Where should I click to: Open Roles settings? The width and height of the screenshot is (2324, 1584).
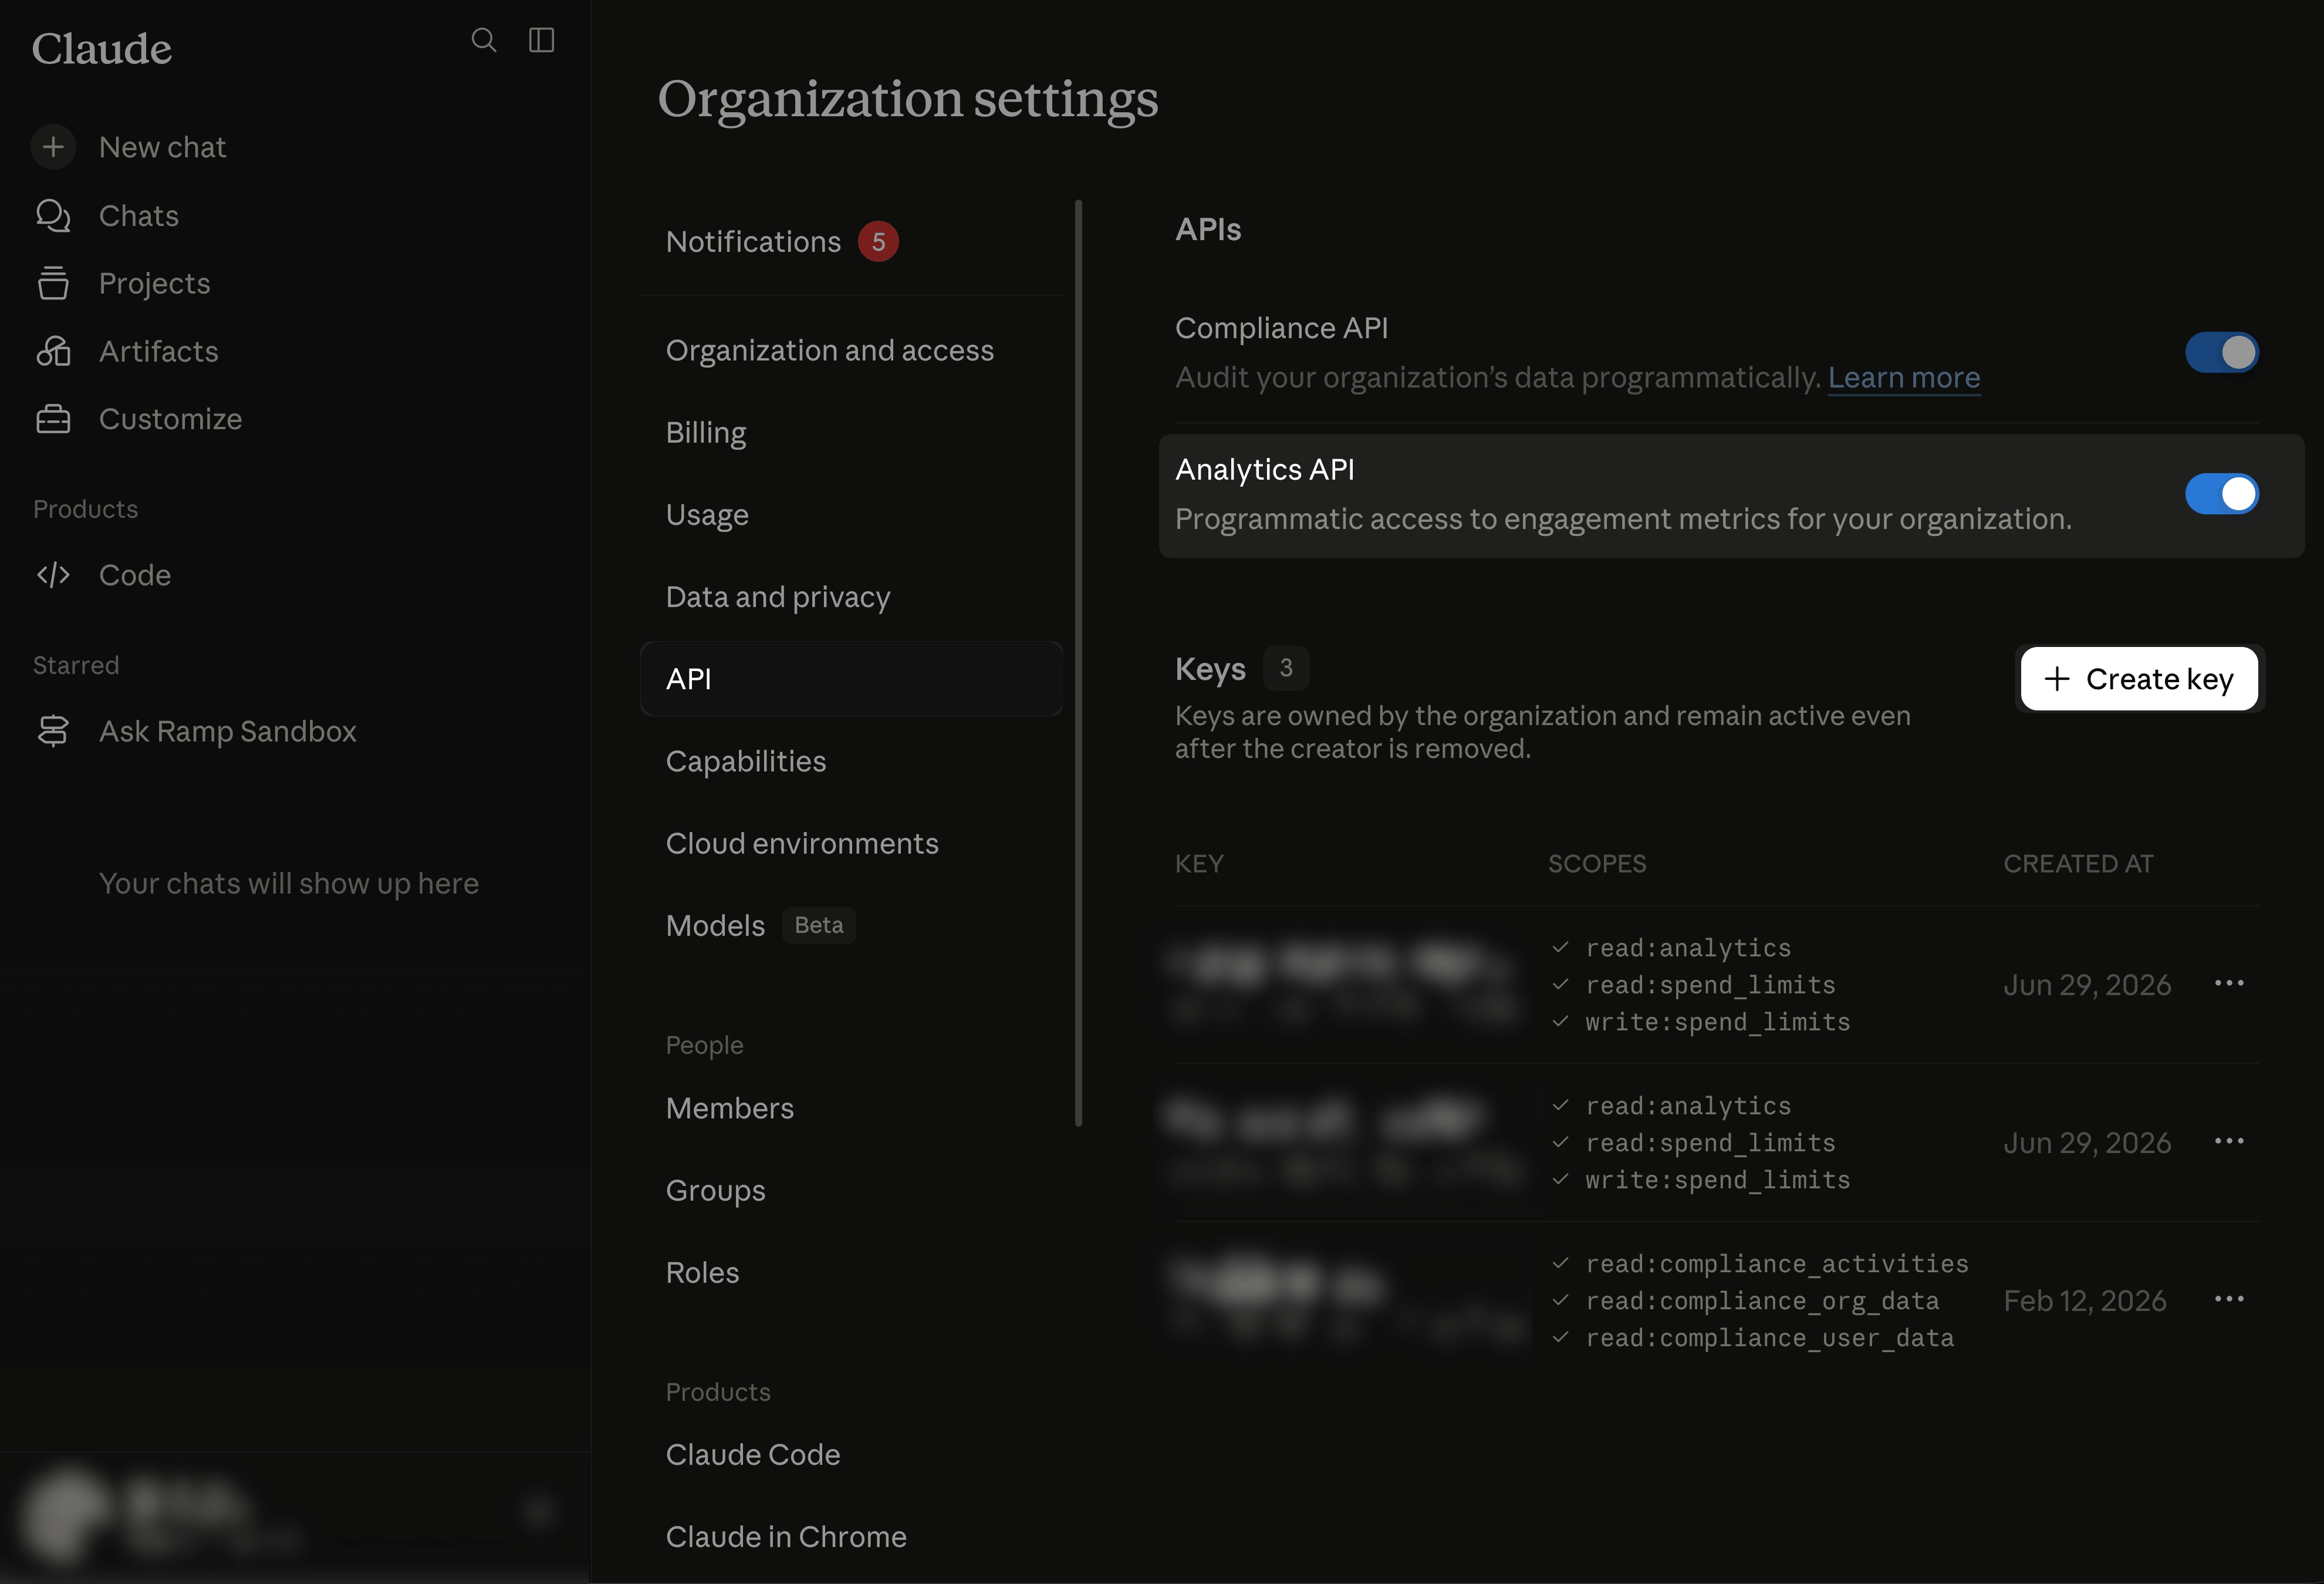pos(852,1272)
